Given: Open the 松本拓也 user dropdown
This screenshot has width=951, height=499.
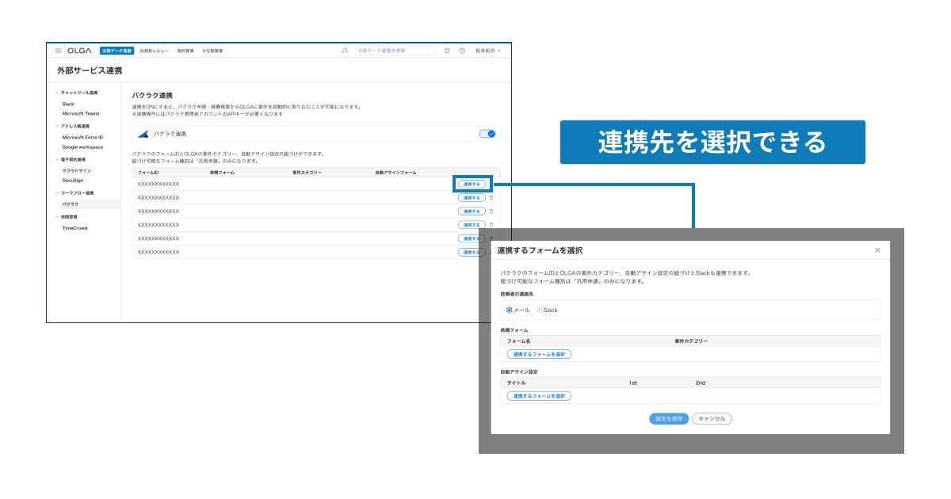Looking at the screenshot, I should point(488,51).
